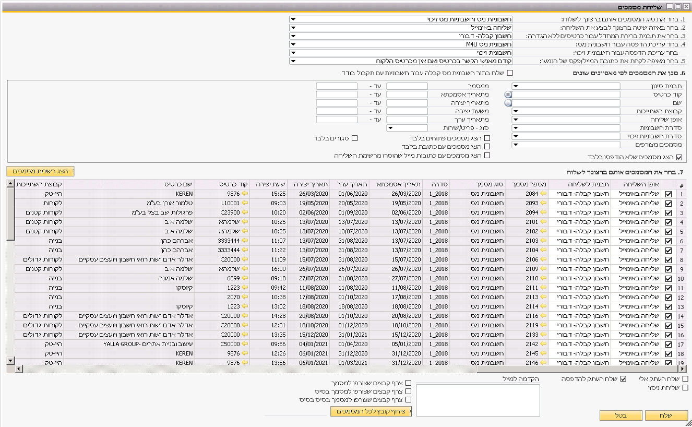Open link arrow for document number 2093

point(543,203)
